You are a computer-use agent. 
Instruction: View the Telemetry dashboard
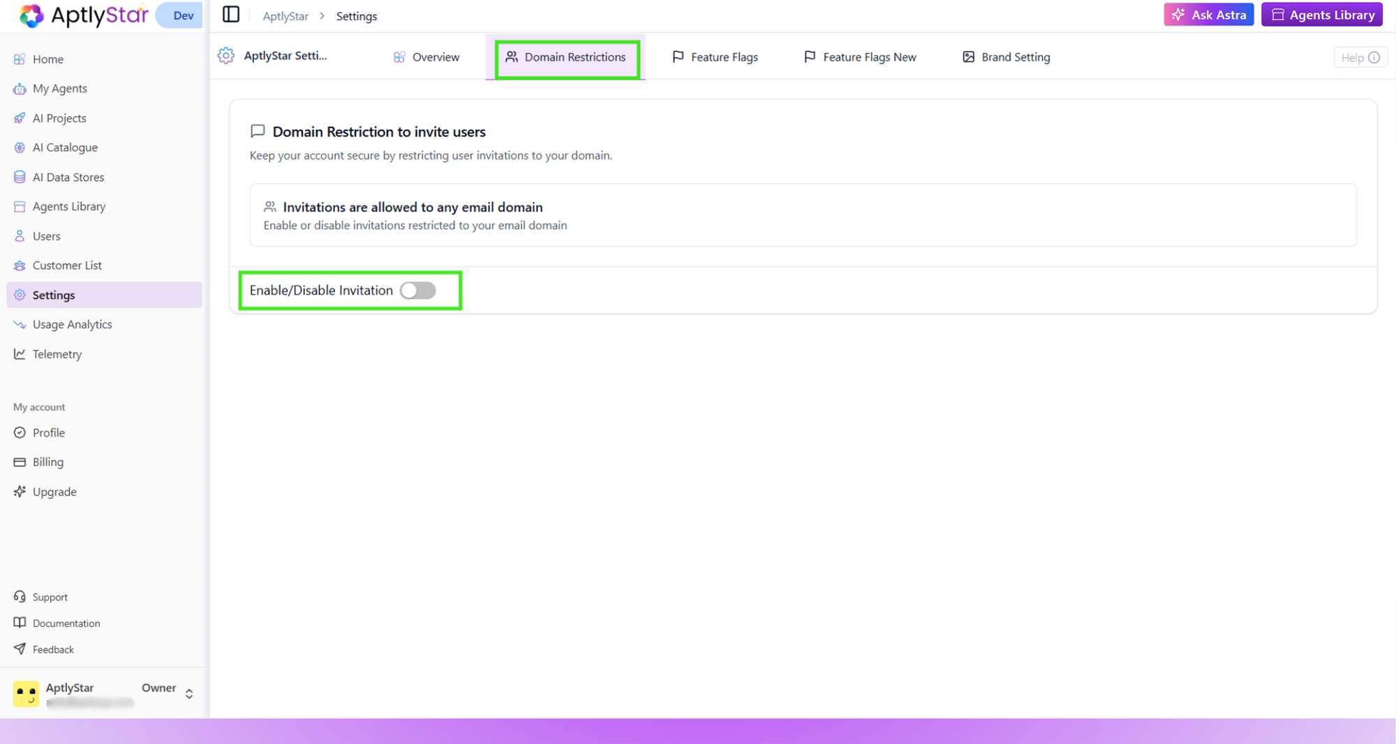56,354
